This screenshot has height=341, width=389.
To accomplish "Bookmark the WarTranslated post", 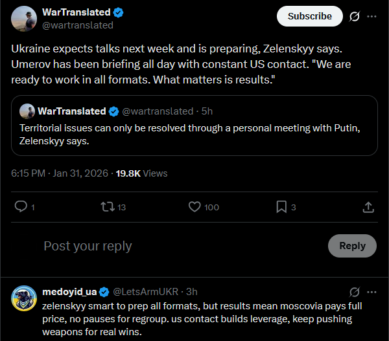I will pyautogui.click(x=281, y=207).
